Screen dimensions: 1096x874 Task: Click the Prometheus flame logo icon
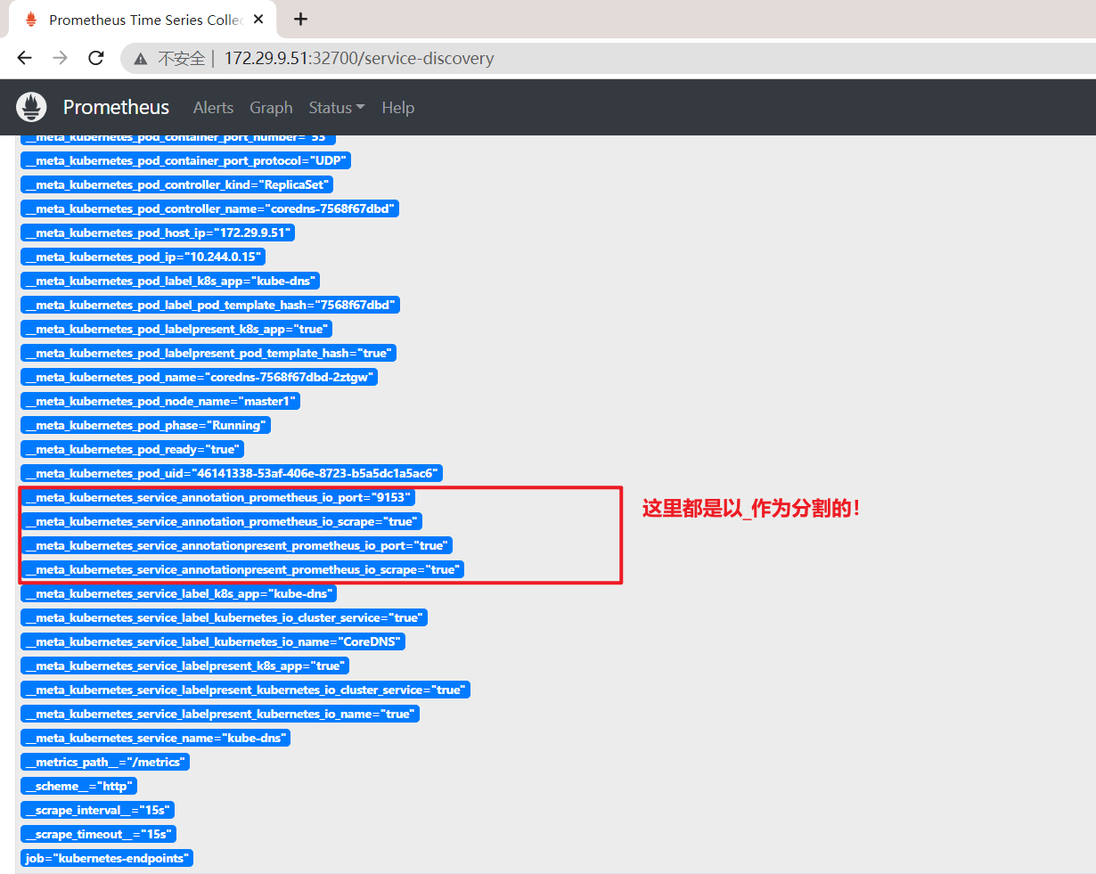(x=32, y=107)
